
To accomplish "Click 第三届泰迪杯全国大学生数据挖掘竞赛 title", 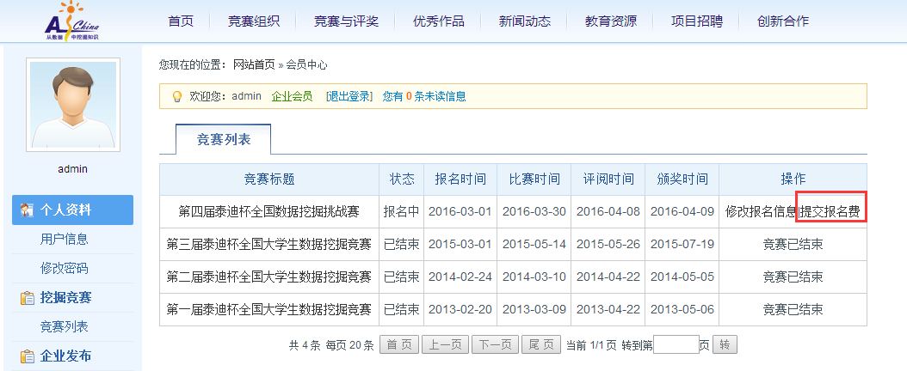I will [269, 244].
